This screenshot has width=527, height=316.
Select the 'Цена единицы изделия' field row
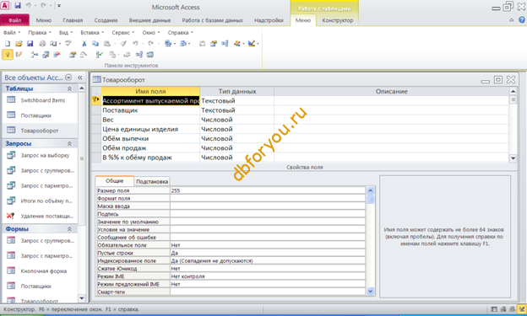pyautogui.click(x=150, y=129)
